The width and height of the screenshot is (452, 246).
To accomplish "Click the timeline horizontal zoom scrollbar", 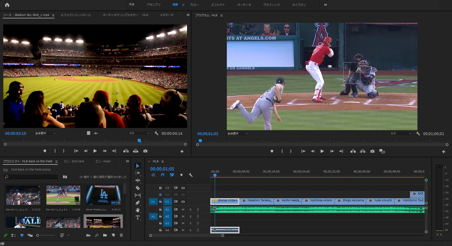I will tap(187, 236).
